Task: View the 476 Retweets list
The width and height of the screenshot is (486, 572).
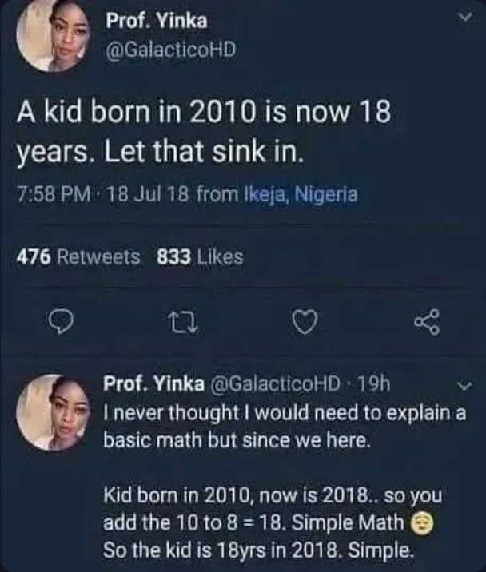Action: pyautogui.click(x=78, y=256)
